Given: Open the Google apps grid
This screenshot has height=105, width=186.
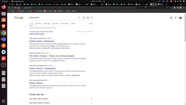Looking at the screenshot, I should 176,18.
